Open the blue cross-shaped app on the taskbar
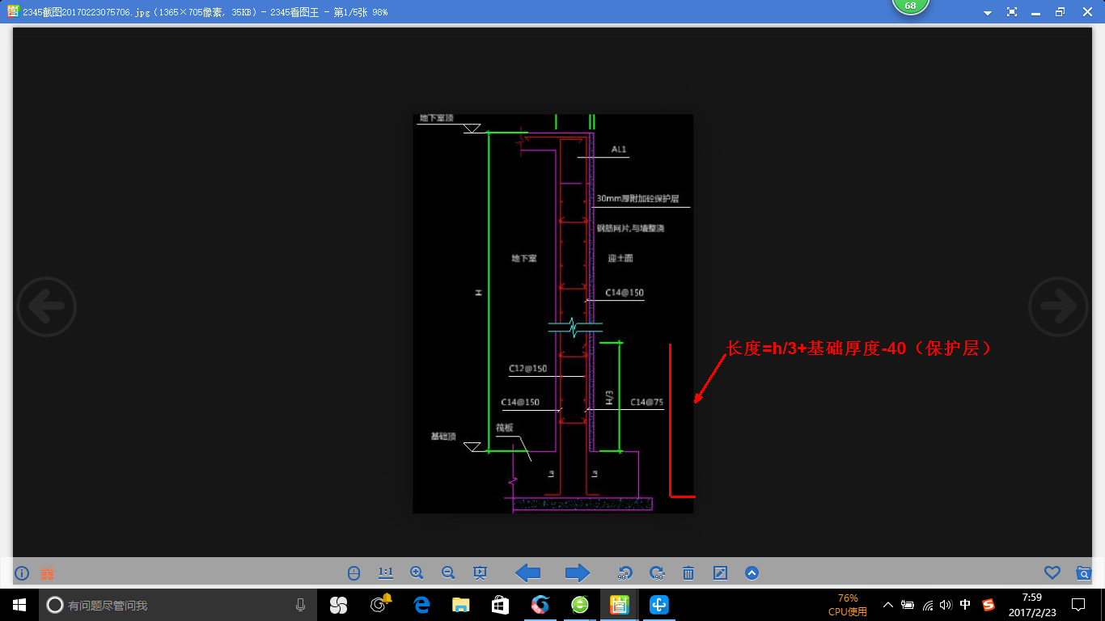 click(659, 605)
